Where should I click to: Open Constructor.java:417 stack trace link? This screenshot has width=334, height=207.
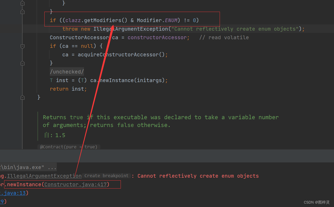point(75,184)
